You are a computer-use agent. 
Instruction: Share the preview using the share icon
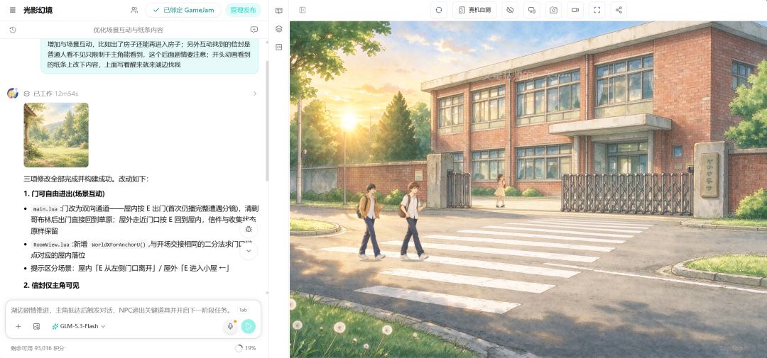(x=619, y=10)
